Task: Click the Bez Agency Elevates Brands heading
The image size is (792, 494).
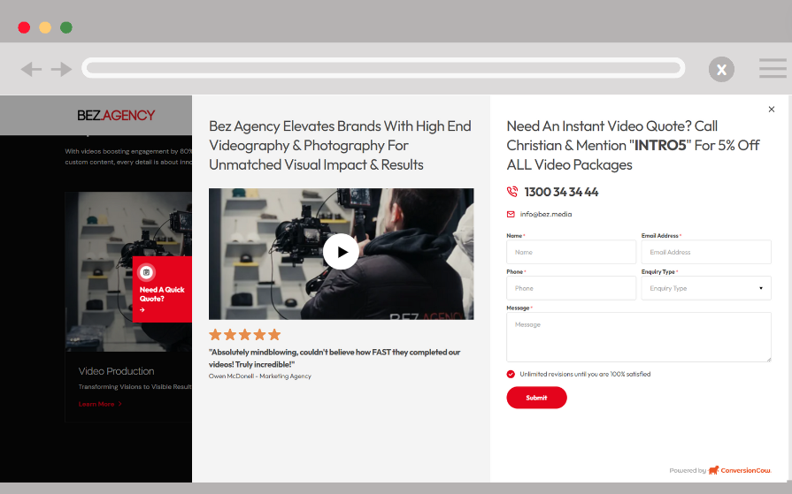Action: [x=340, y=145]
